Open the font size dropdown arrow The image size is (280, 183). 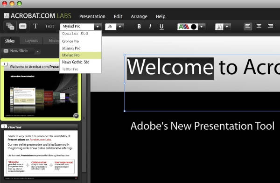coord(120,27)
